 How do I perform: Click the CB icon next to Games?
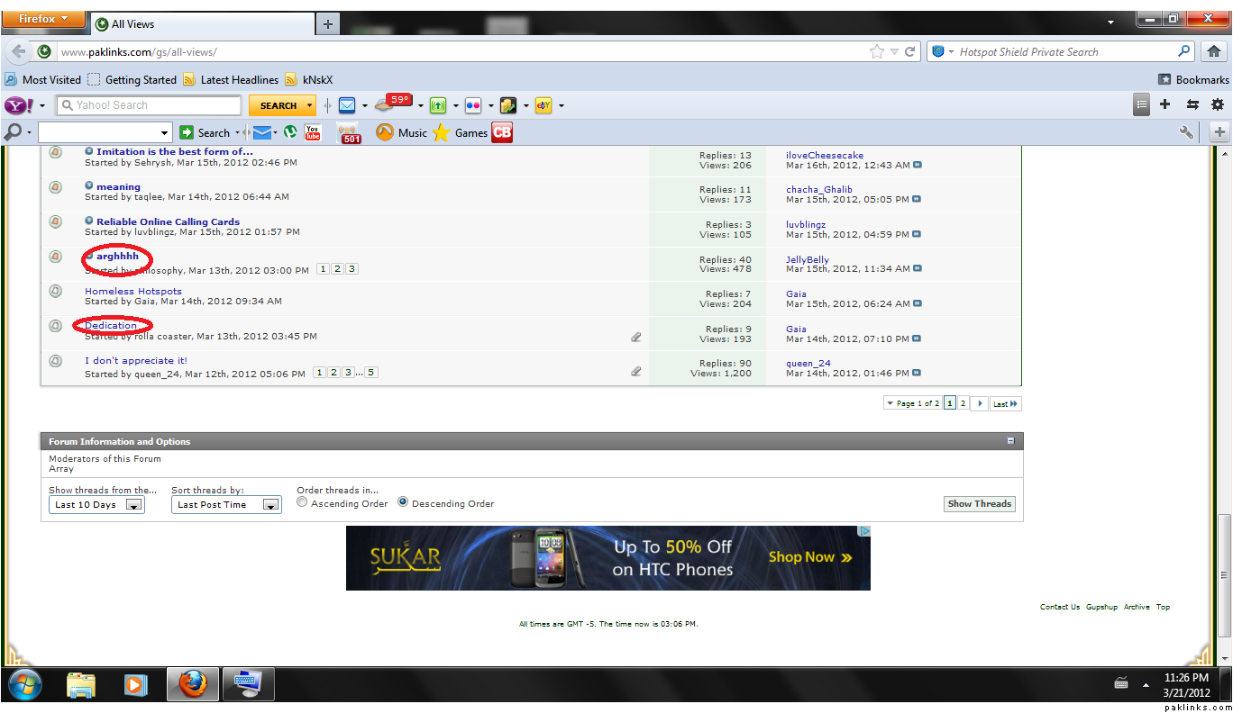(502, 132)
